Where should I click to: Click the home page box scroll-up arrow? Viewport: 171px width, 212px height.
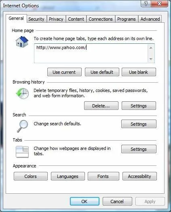[x=151, y=48]
